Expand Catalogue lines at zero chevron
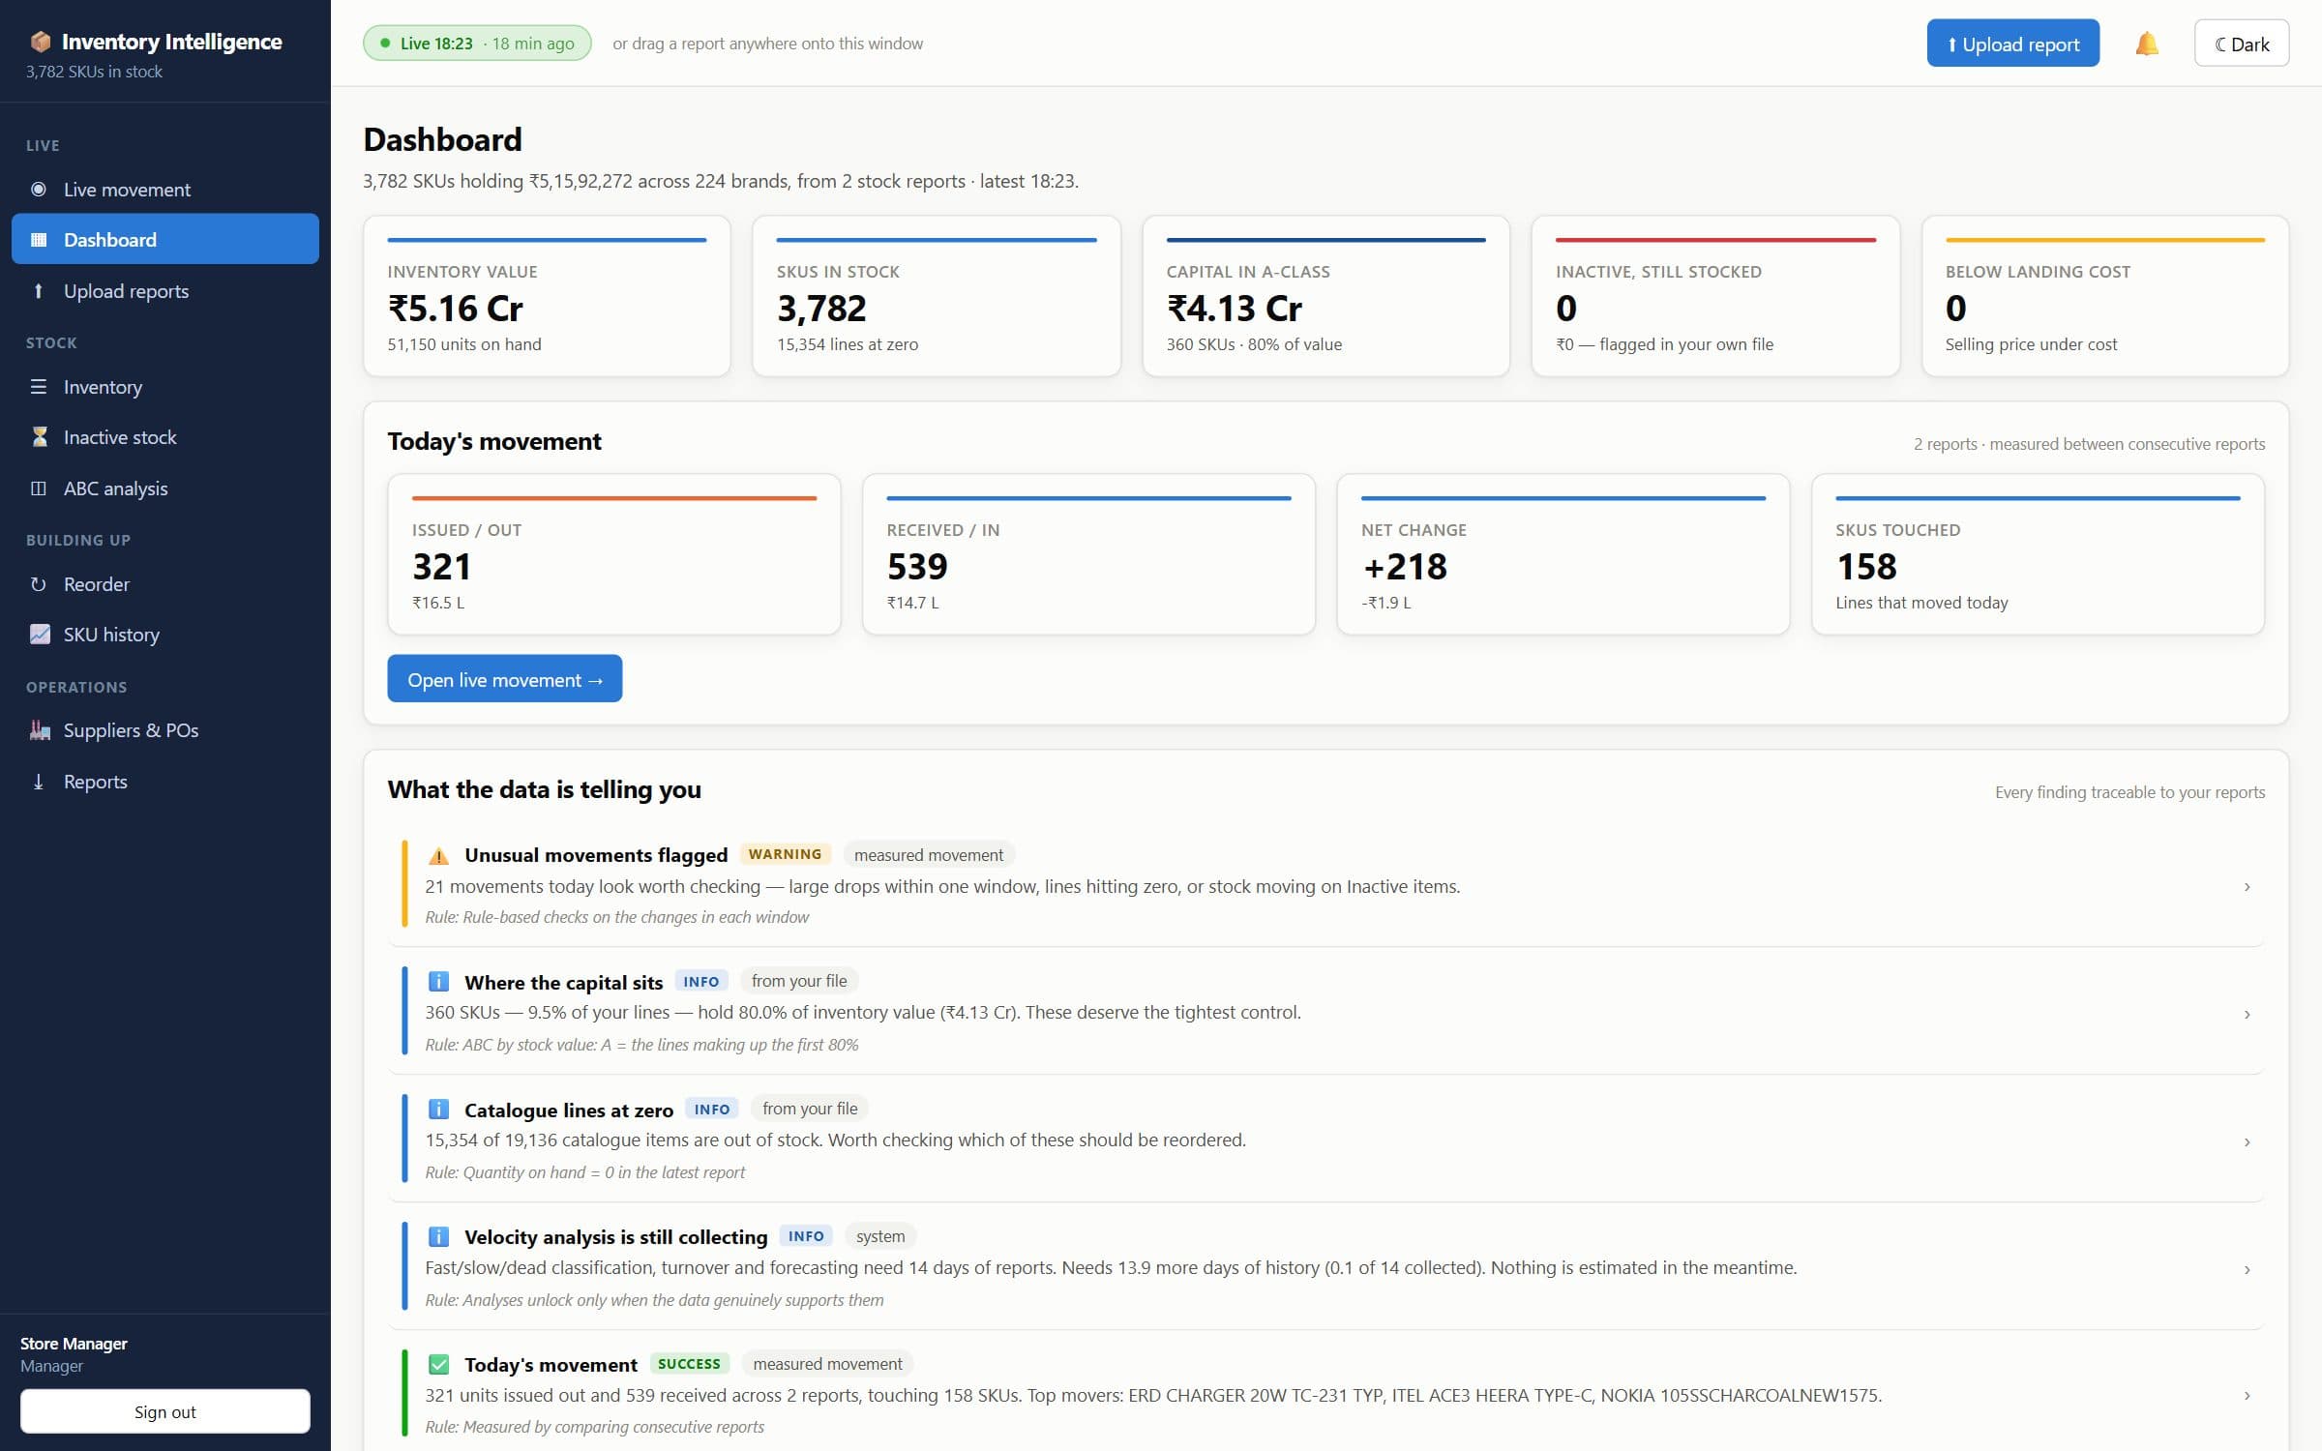The width and height of the screenshot is (2322, 1451). pyautogui.click(x=2247, y=1142)
